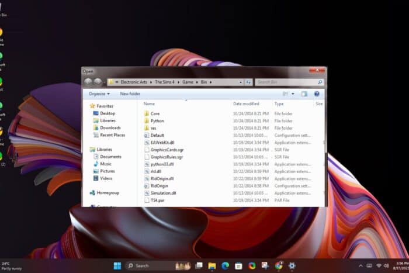Select Game breadcrumb segment
Screen dimensions: 409x273
188,82
